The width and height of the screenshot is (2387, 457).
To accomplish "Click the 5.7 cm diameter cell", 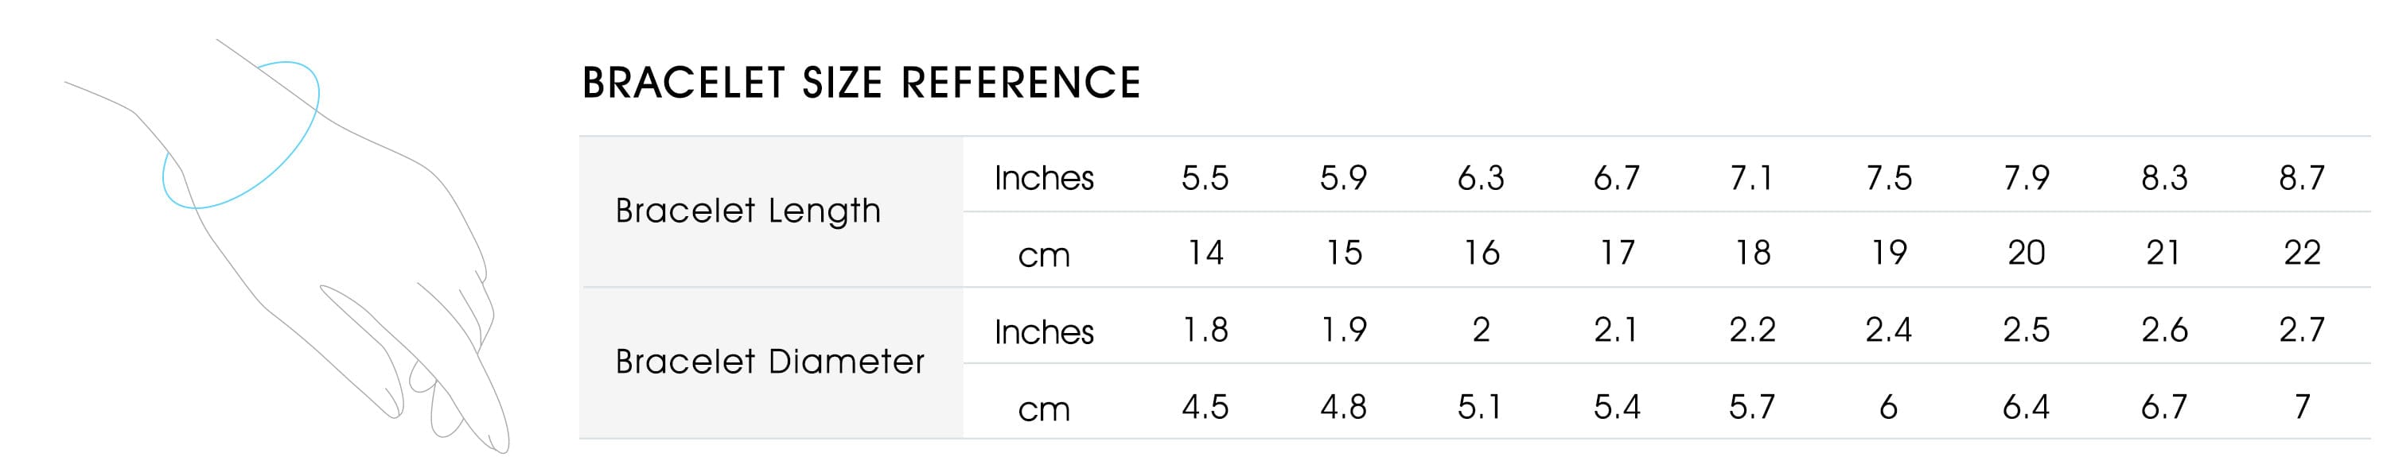I will (x=1751, y=407).
